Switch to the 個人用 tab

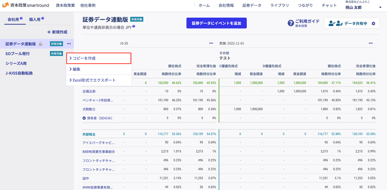pos(34,19)
